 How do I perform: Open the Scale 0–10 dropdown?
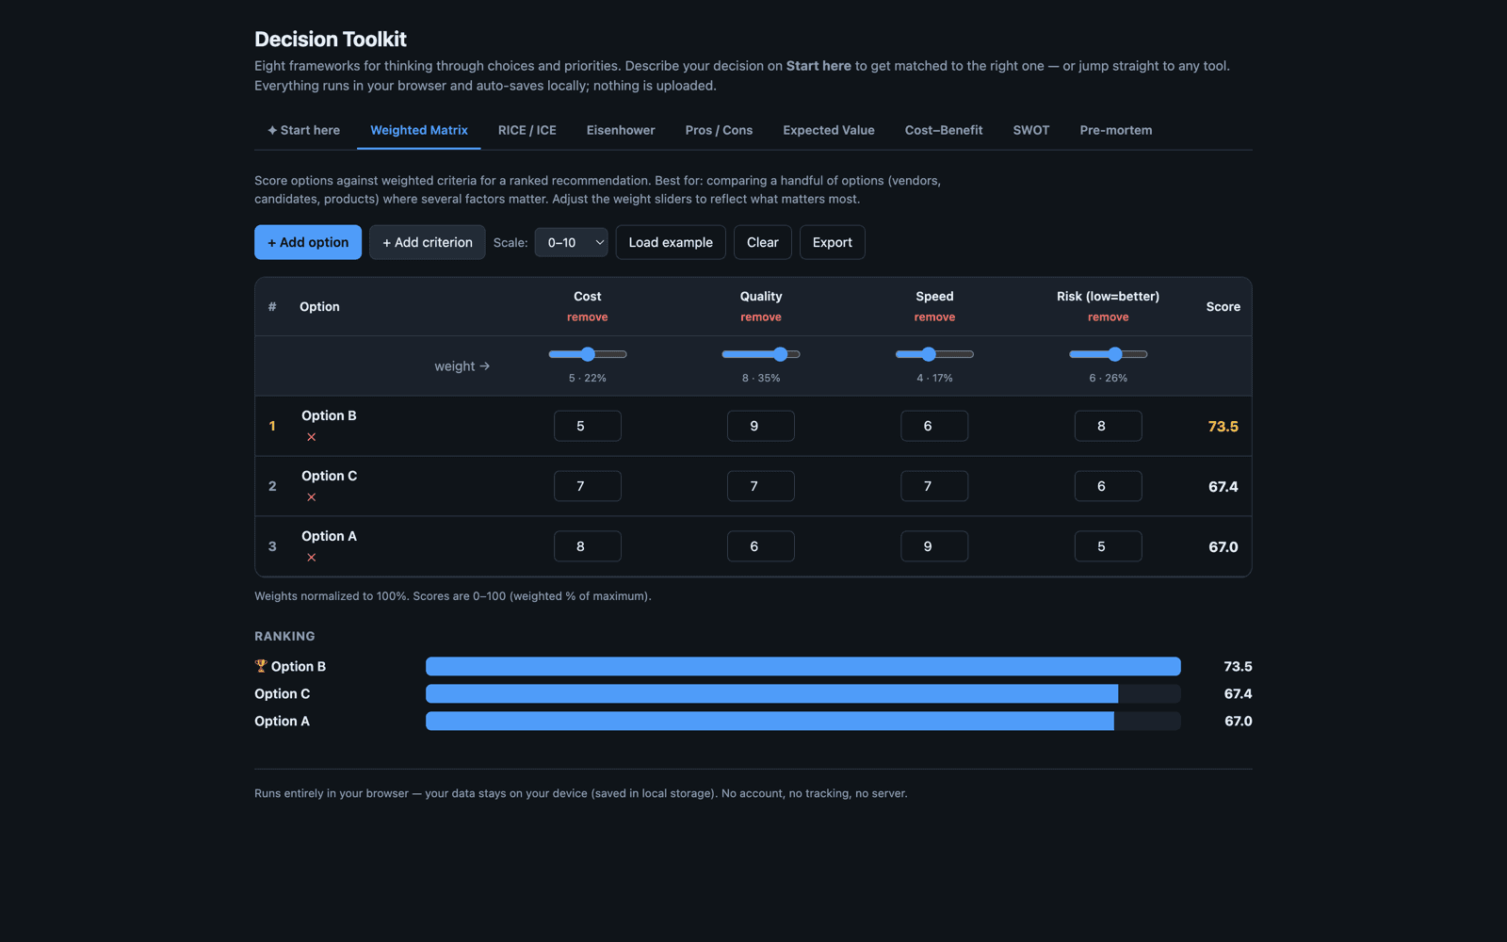point(572,242)
